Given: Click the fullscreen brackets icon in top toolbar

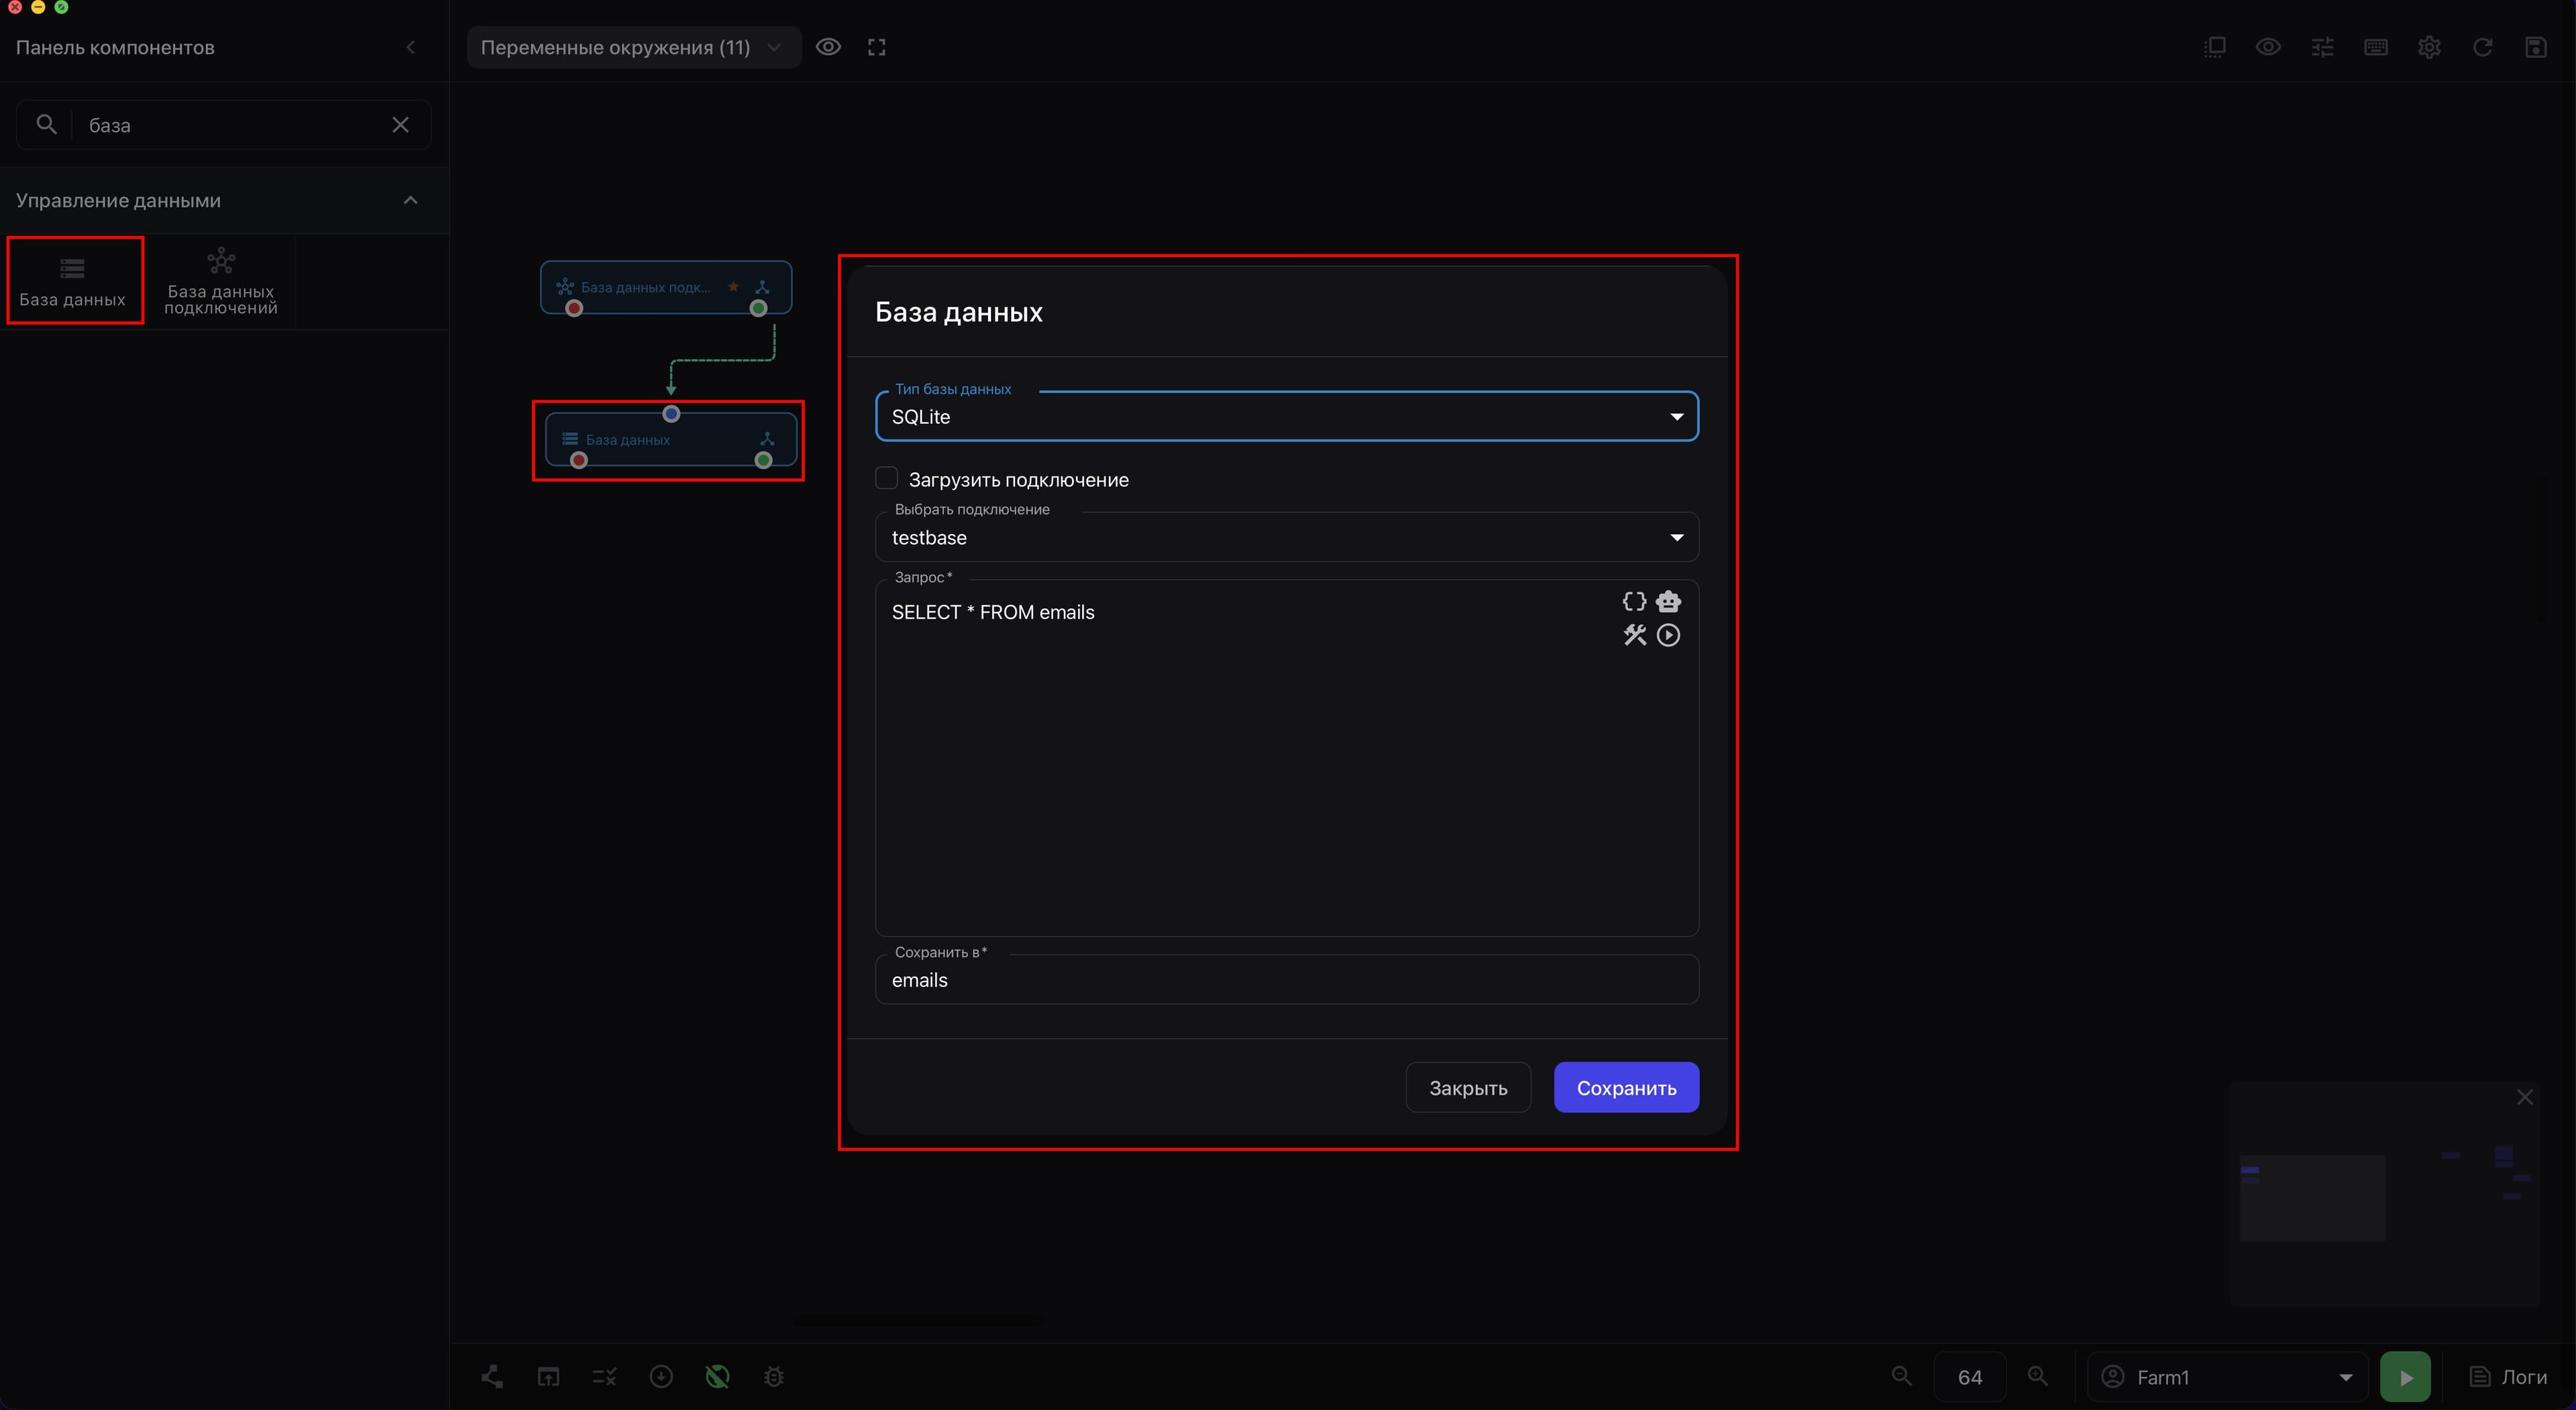Looking at the screenshot, I should pos(877,47).
